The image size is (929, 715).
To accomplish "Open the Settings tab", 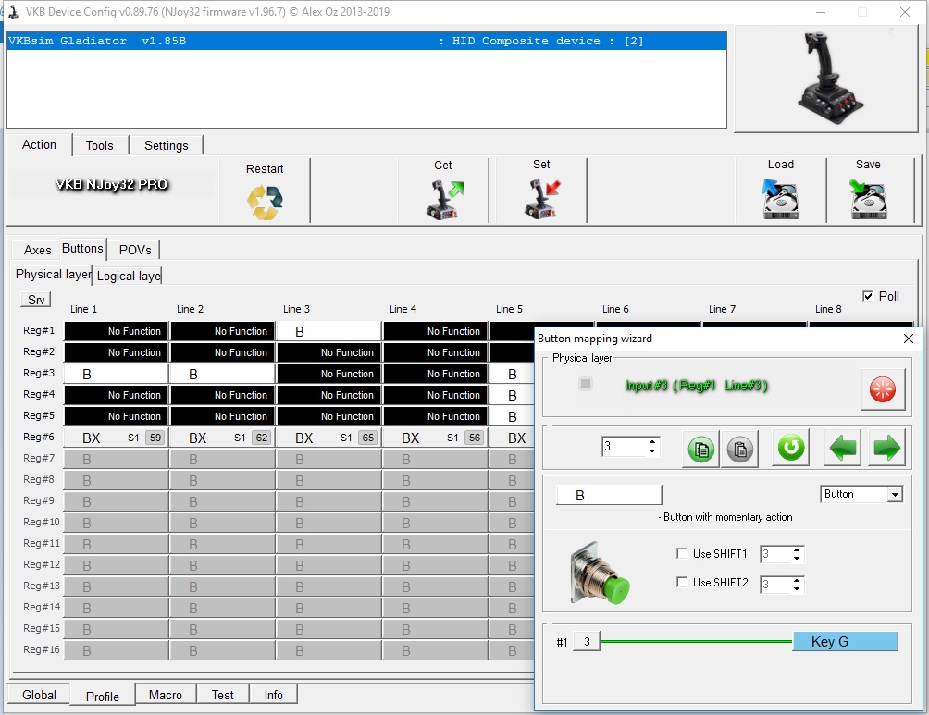I will coord(167,145).
